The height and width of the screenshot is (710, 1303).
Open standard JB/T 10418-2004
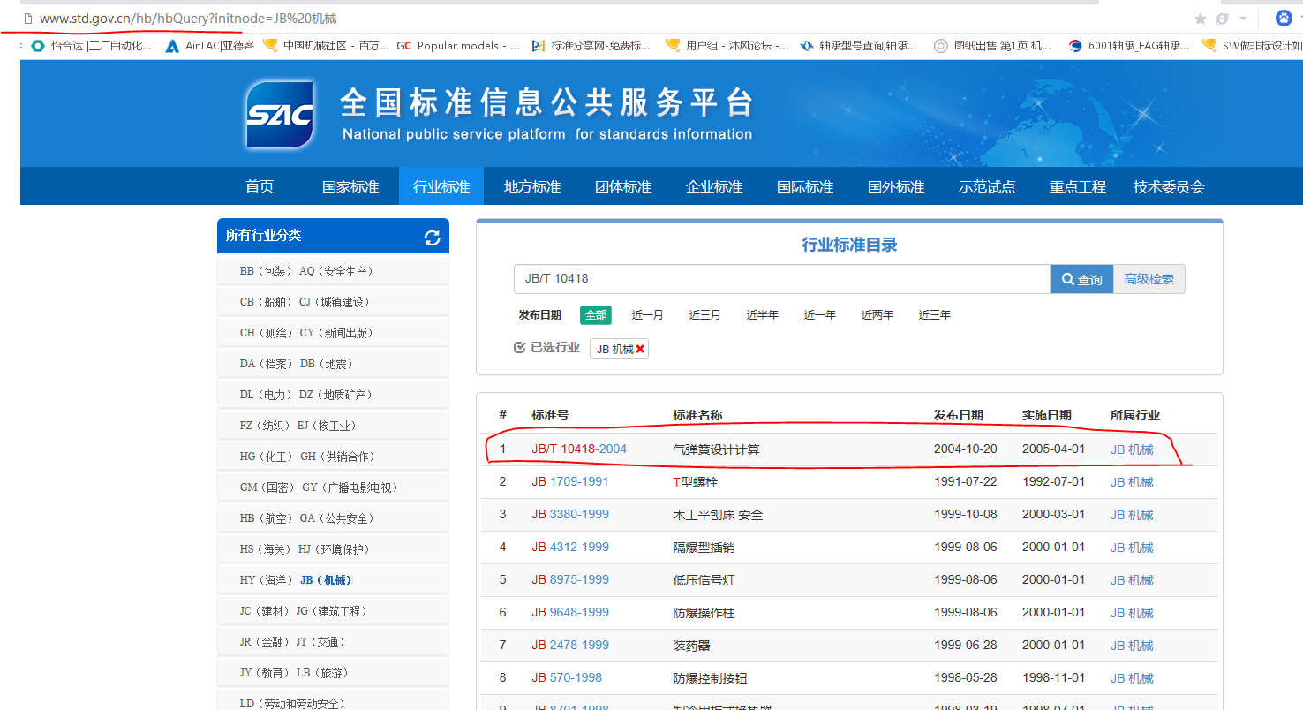(579, 449)
